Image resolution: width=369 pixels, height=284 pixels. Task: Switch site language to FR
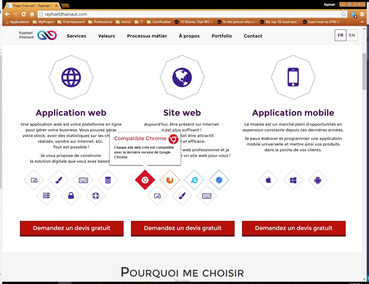341,35
